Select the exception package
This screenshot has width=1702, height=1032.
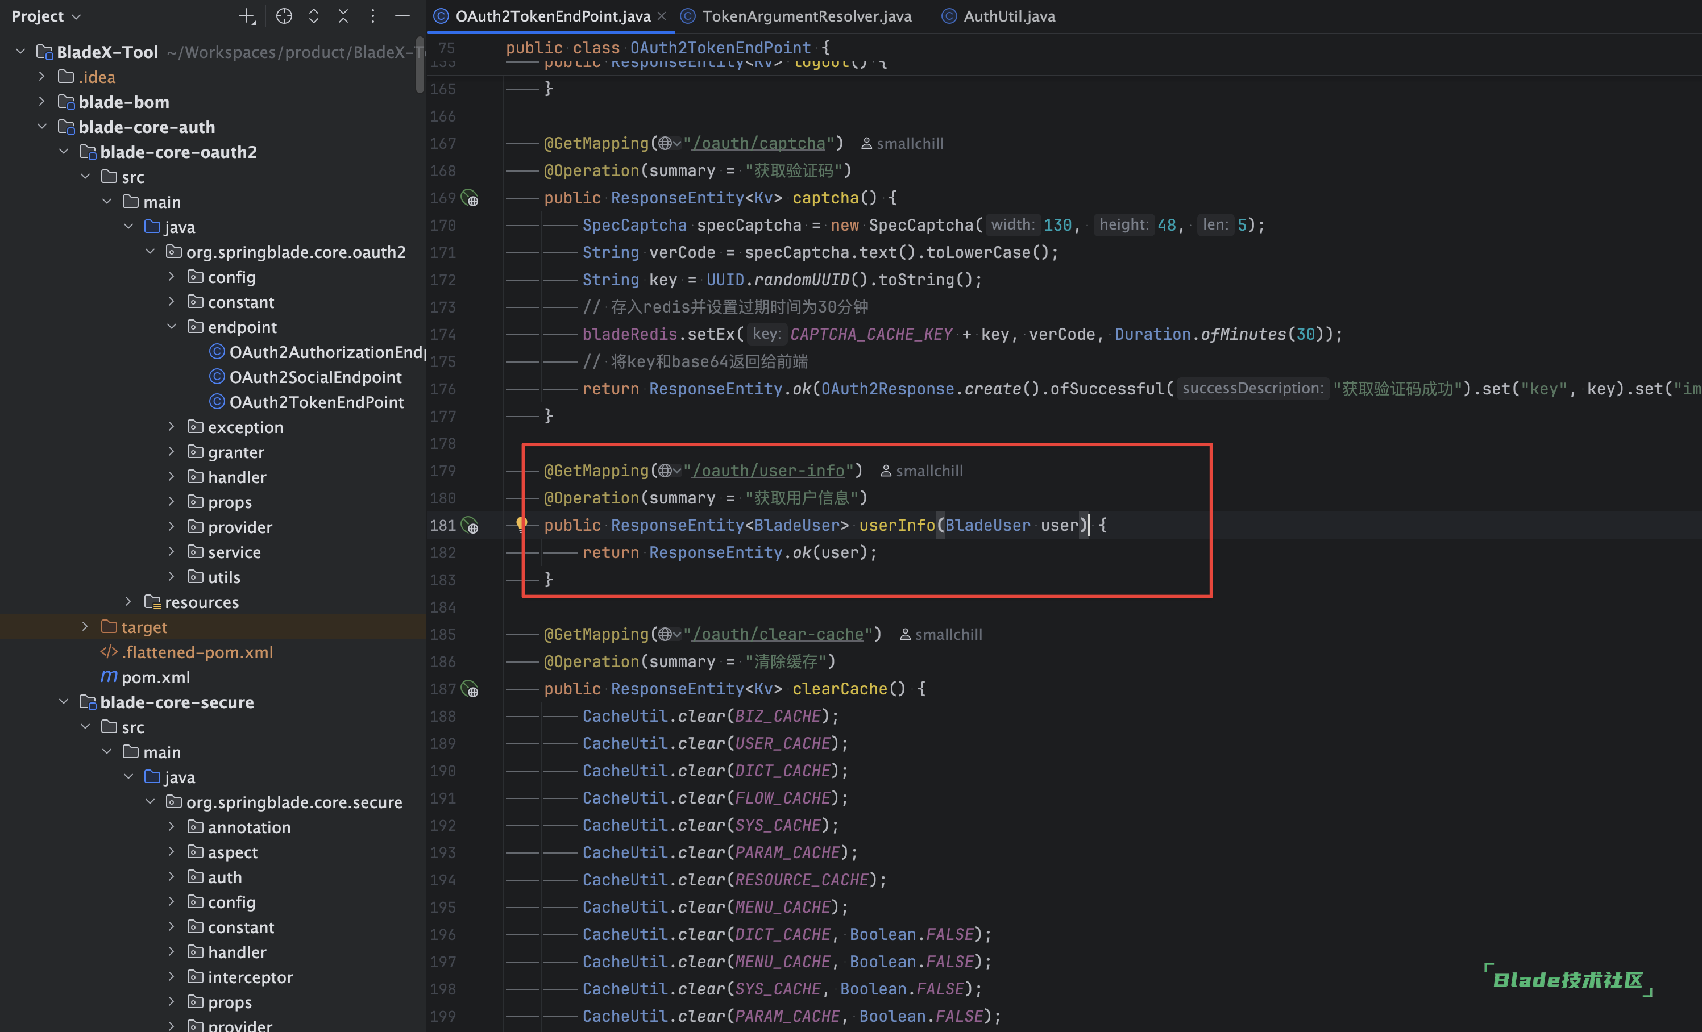(x=235, y=427)
